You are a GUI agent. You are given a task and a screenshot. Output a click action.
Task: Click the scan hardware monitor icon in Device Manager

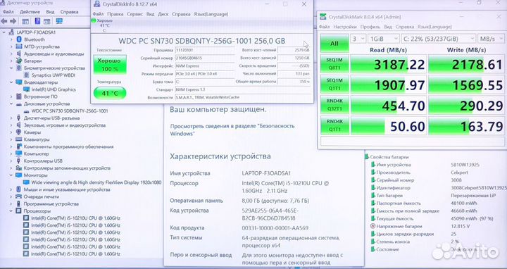point(59,21)
